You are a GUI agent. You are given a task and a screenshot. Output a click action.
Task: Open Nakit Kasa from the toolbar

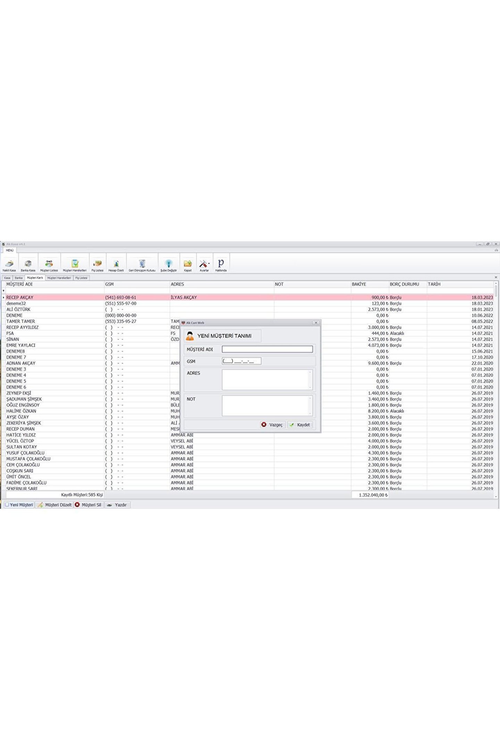click(9, 265)
